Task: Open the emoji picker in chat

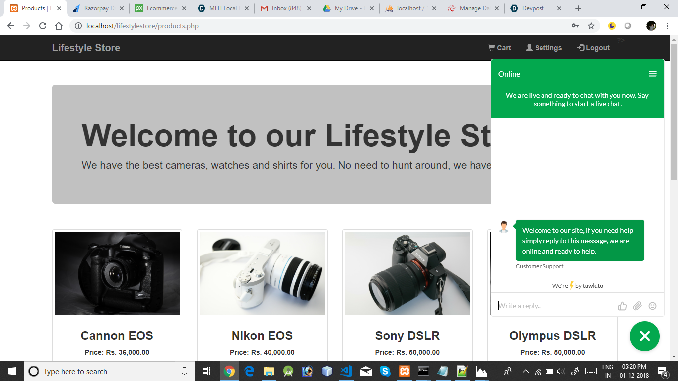Action: tap(653, 306)
